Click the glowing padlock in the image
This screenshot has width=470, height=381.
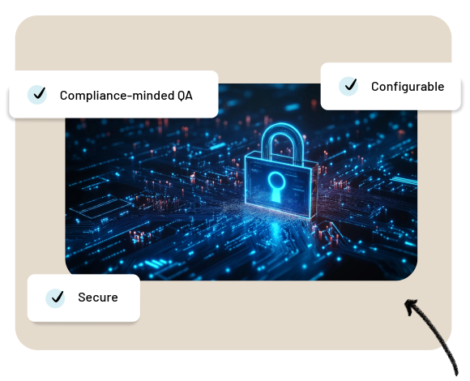pyautogui.click(x=281, y=170)
